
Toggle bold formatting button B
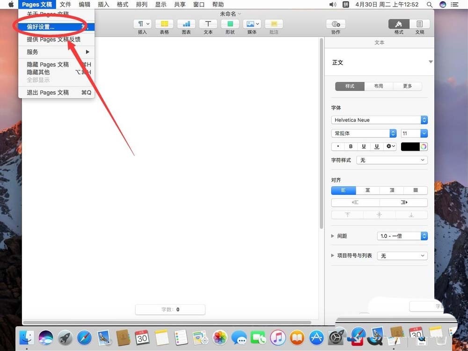click(351, 146)
